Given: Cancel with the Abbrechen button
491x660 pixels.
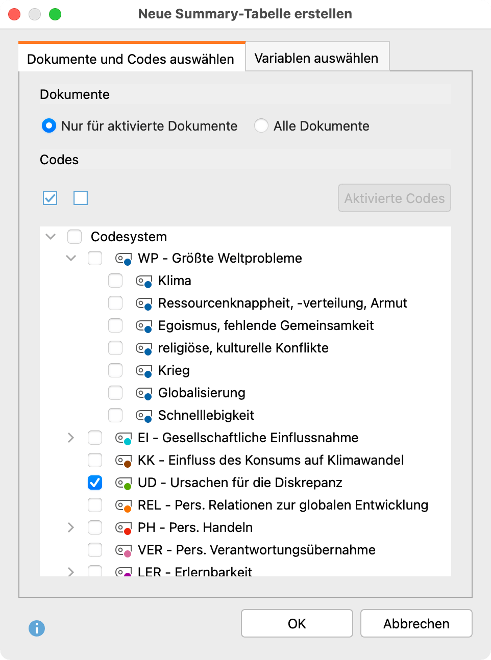Looking at the screenshot, I should coord(416,623).
